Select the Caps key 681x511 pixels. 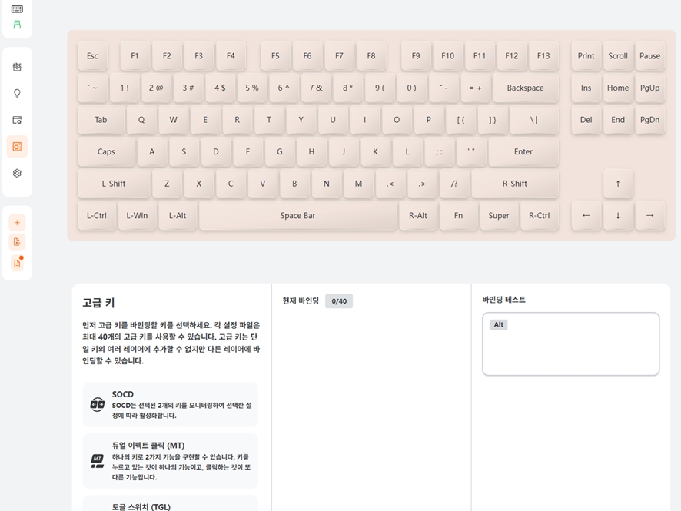pyautogui.click(x=106, y=151)
